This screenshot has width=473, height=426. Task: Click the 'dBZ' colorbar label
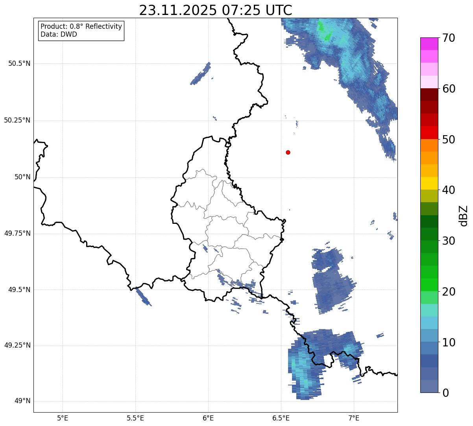(464, 215)
